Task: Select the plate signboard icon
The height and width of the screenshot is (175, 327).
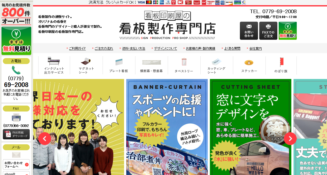Action: pyautogui.click(x=119, y=62)
